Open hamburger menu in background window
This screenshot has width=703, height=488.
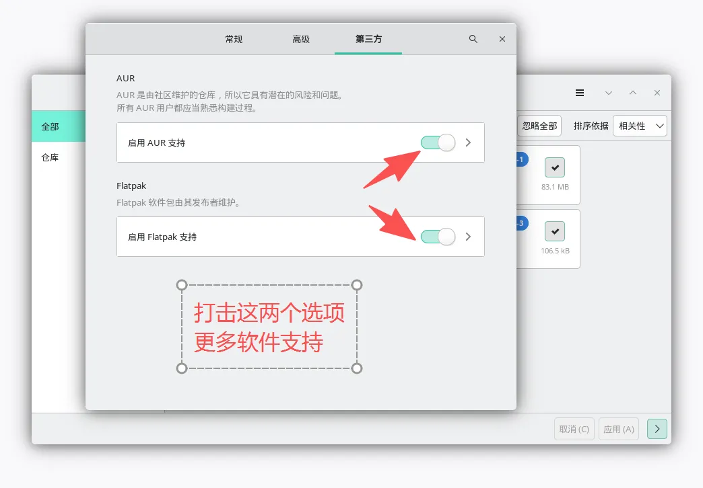pyautogui.click(x=580, y=93)
